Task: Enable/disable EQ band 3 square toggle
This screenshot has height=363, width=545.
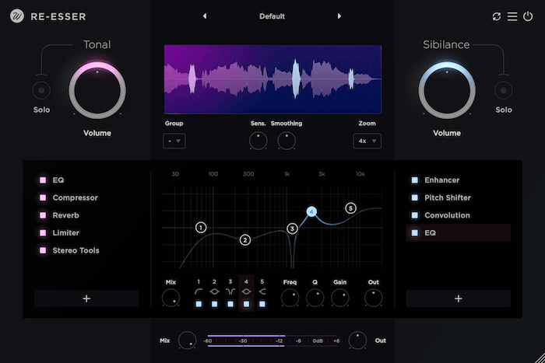Action: tap(230, 304)
